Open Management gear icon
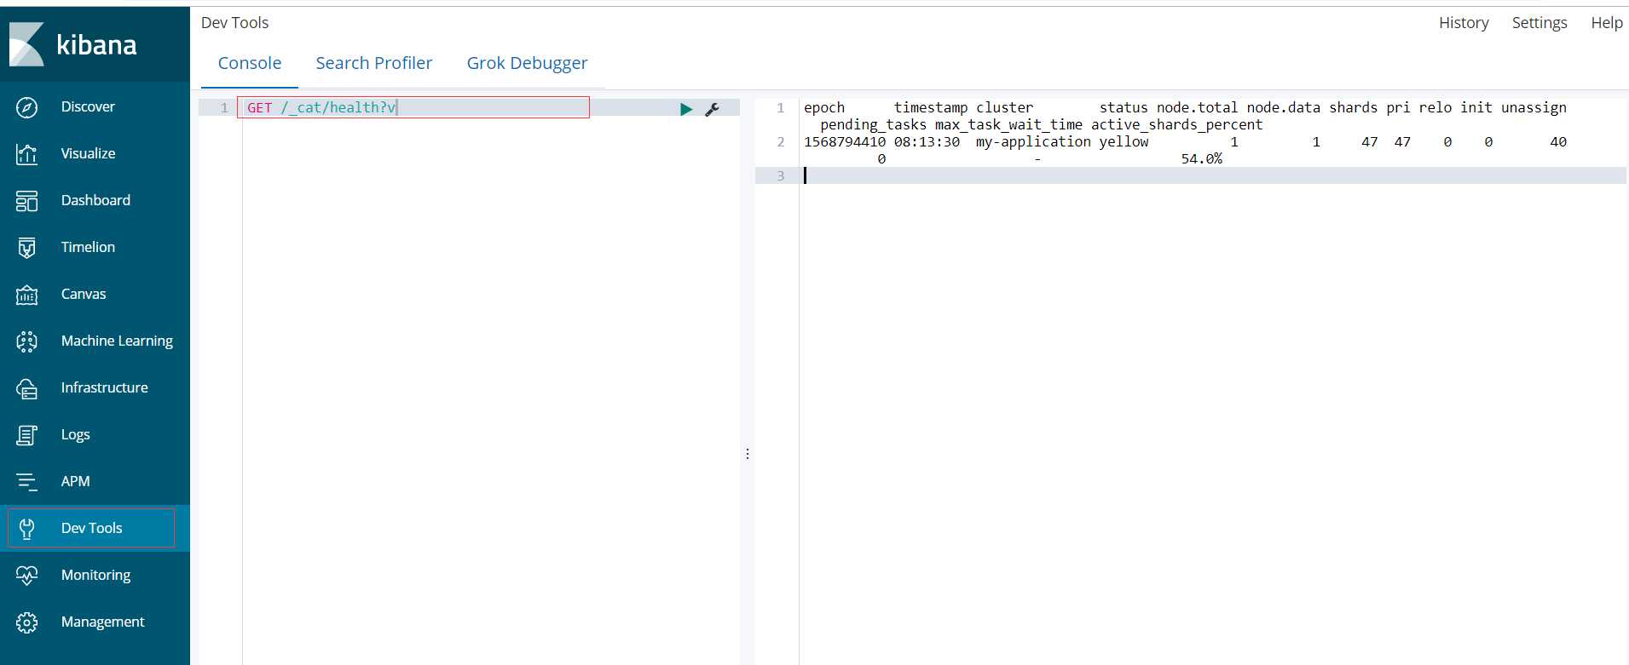 26,622
